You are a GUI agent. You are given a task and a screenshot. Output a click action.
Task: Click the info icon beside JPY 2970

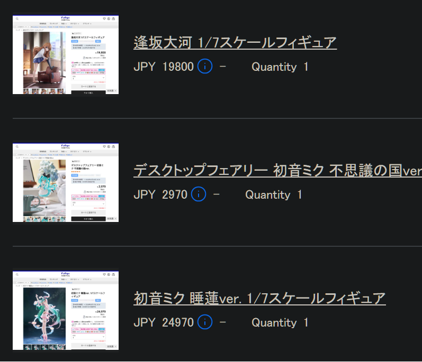tap(199, 194)
